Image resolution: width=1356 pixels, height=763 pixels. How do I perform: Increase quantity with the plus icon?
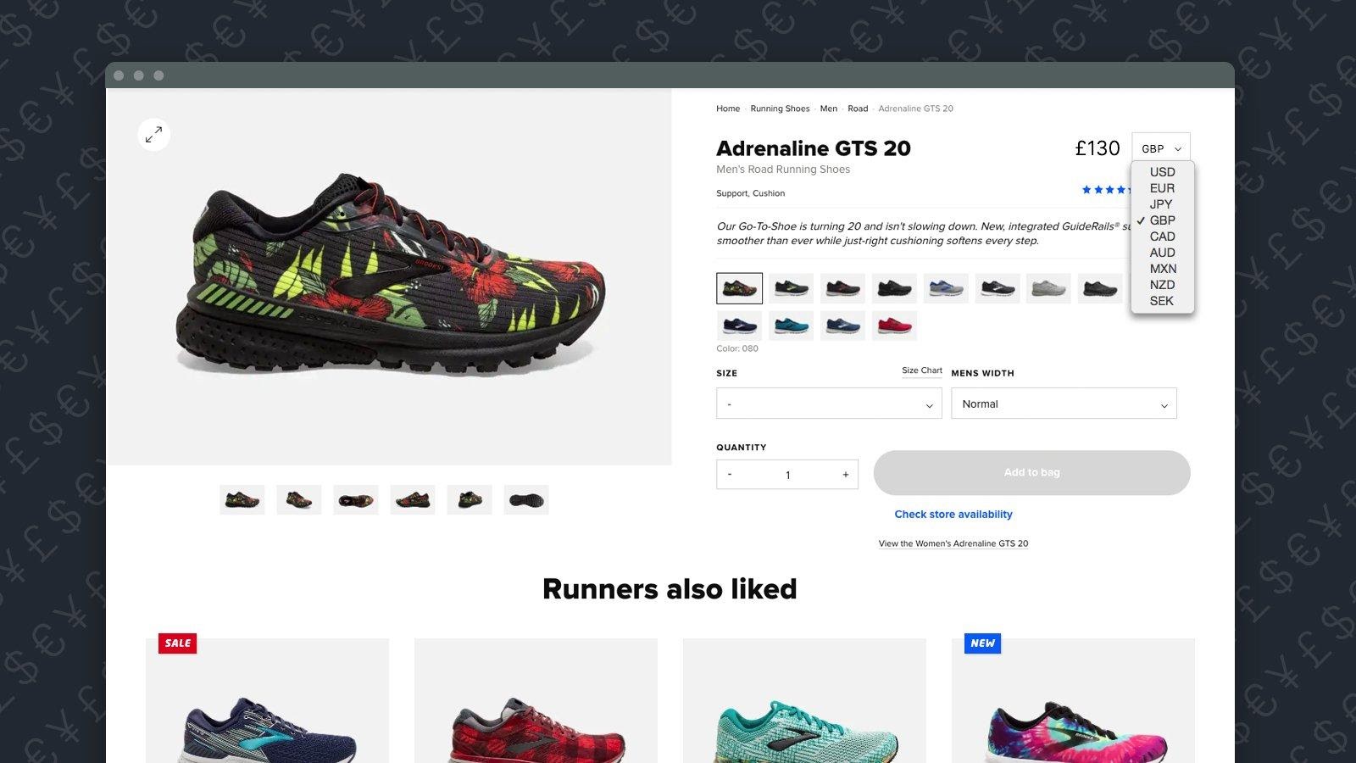[845, 475]
